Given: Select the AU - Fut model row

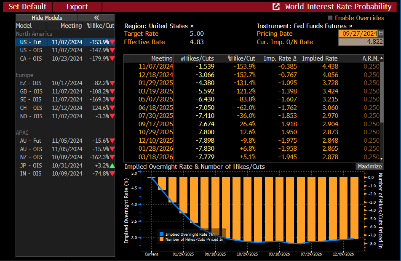Looking at the screenshot, I should coord(65,141).
